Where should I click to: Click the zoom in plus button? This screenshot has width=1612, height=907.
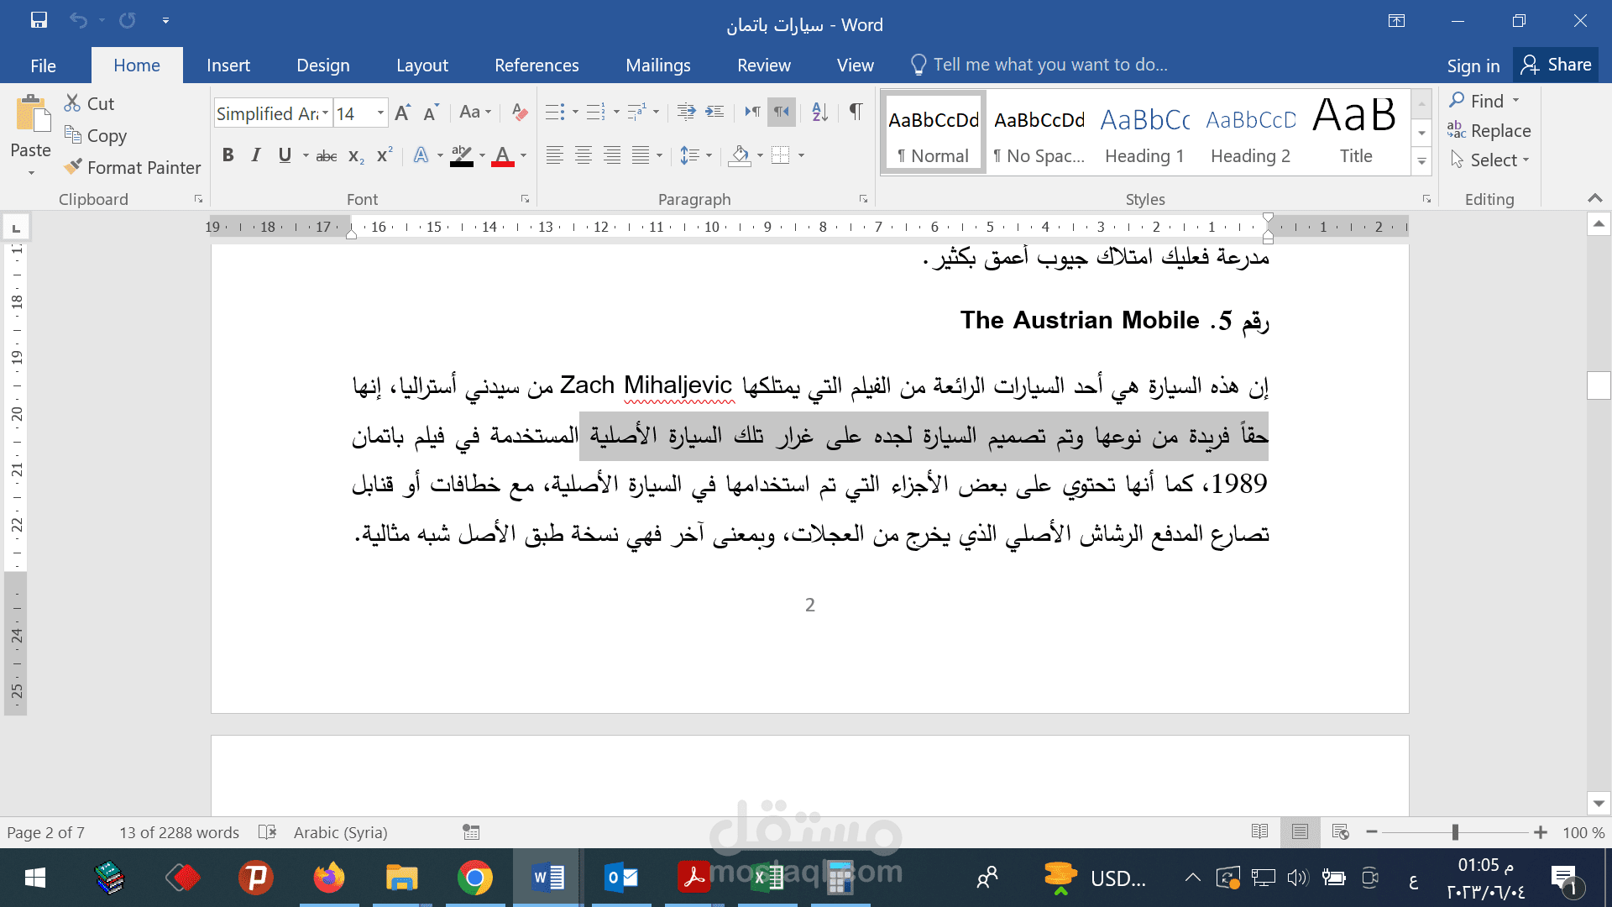coord(1540,832)
